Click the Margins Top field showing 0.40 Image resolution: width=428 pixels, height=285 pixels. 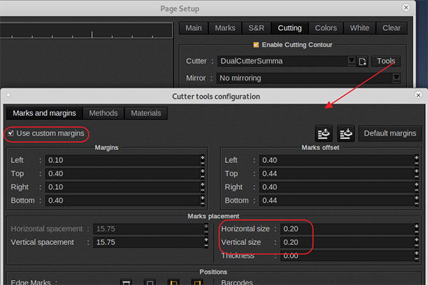pyautogui.click(x=123, y=174)
